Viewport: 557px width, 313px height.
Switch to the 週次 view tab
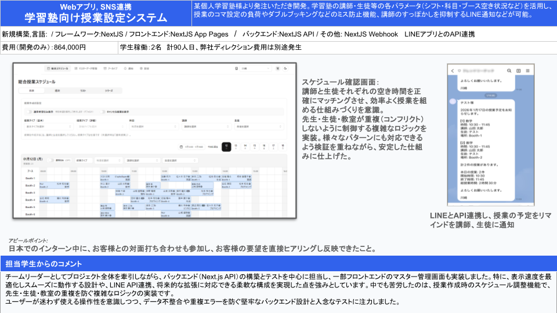(57, 91)
